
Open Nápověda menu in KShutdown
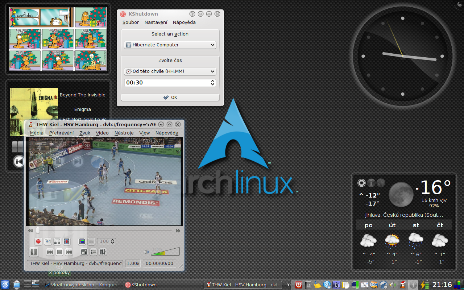pyautogui.click(x=184, y=22)
